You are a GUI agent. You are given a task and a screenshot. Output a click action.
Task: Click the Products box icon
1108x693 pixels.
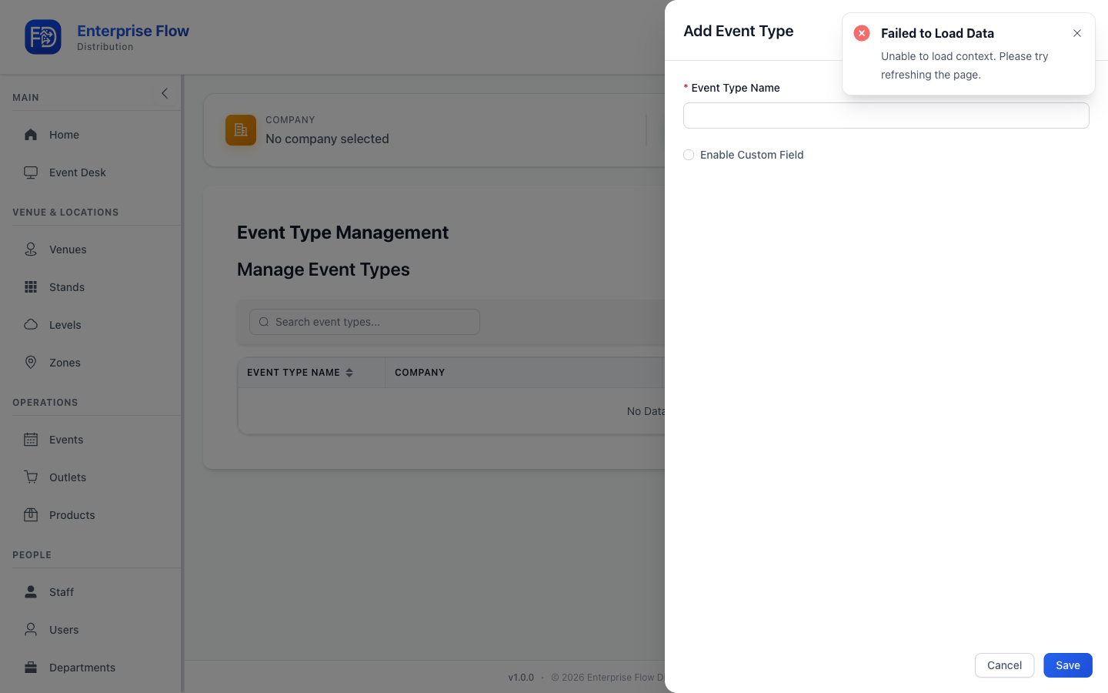[x=31, y=515]
